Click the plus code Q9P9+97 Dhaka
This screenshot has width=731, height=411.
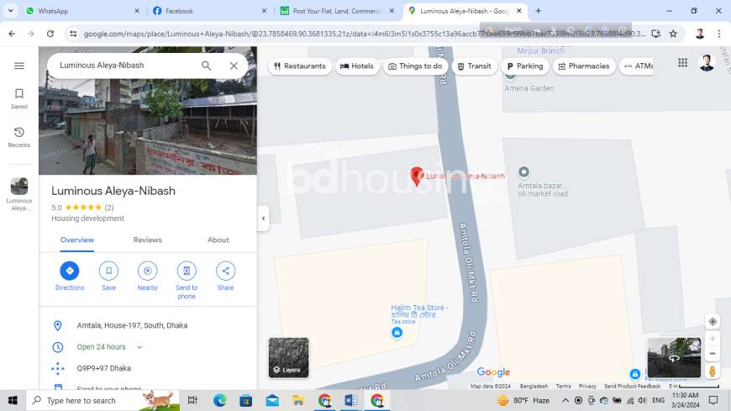click(103, 368)
